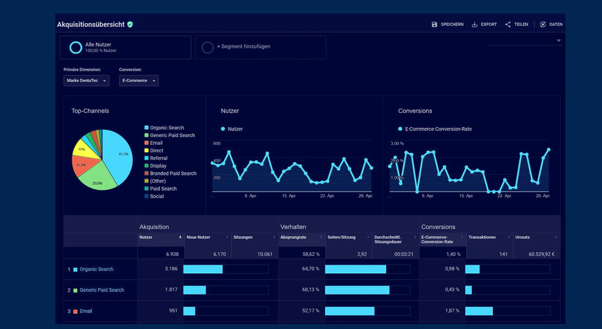This screenshot has height=329, width=602.
Task: Click the empty segment circle to add
Action: tap(207, 48)
